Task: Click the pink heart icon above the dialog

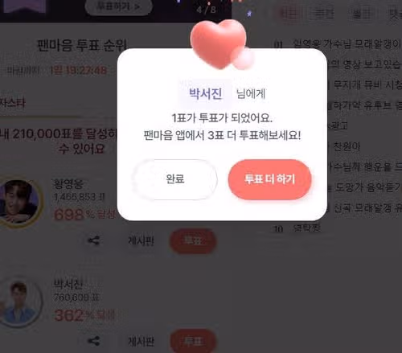Action: [x=221, y=44]
